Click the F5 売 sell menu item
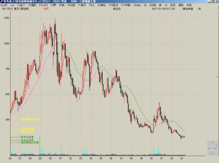This screenshot has width=219, height=163. tap(62, 5)
